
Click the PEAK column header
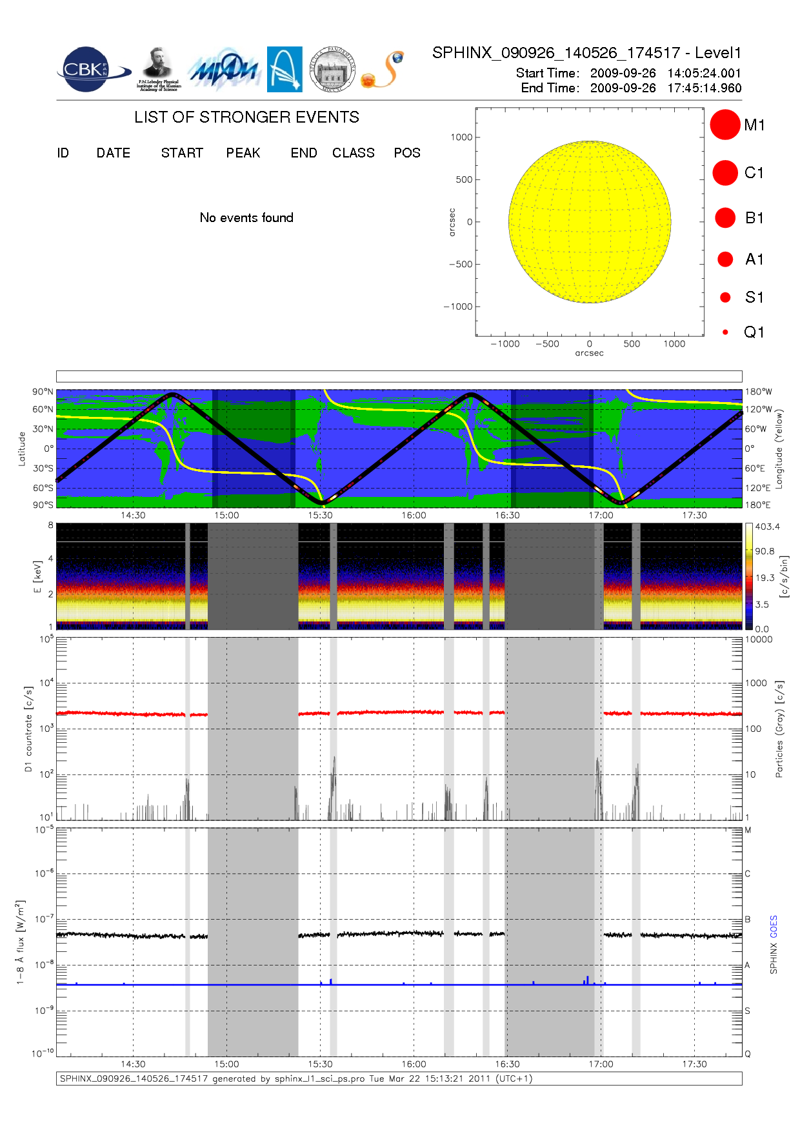tap(243, 153)
